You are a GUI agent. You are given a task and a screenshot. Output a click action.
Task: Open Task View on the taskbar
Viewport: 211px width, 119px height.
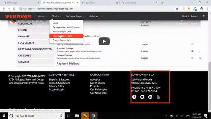click(69, 116)
